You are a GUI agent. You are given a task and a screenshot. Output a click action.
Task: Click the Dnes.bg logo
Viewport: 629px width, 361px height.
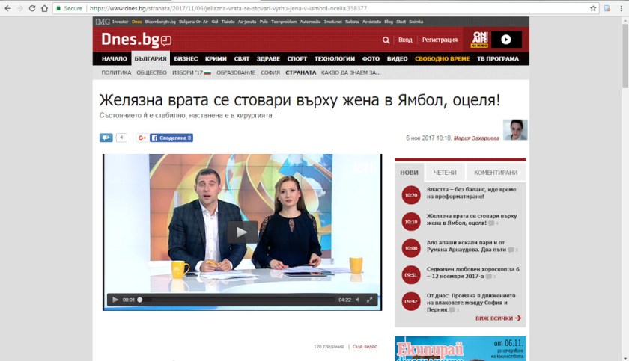coord(136,40)
